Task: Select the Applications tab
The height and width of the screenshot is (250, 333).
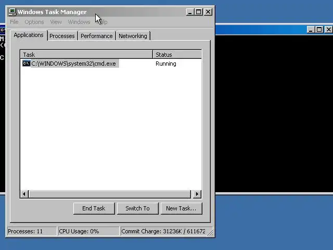Action: pos(29,35)
